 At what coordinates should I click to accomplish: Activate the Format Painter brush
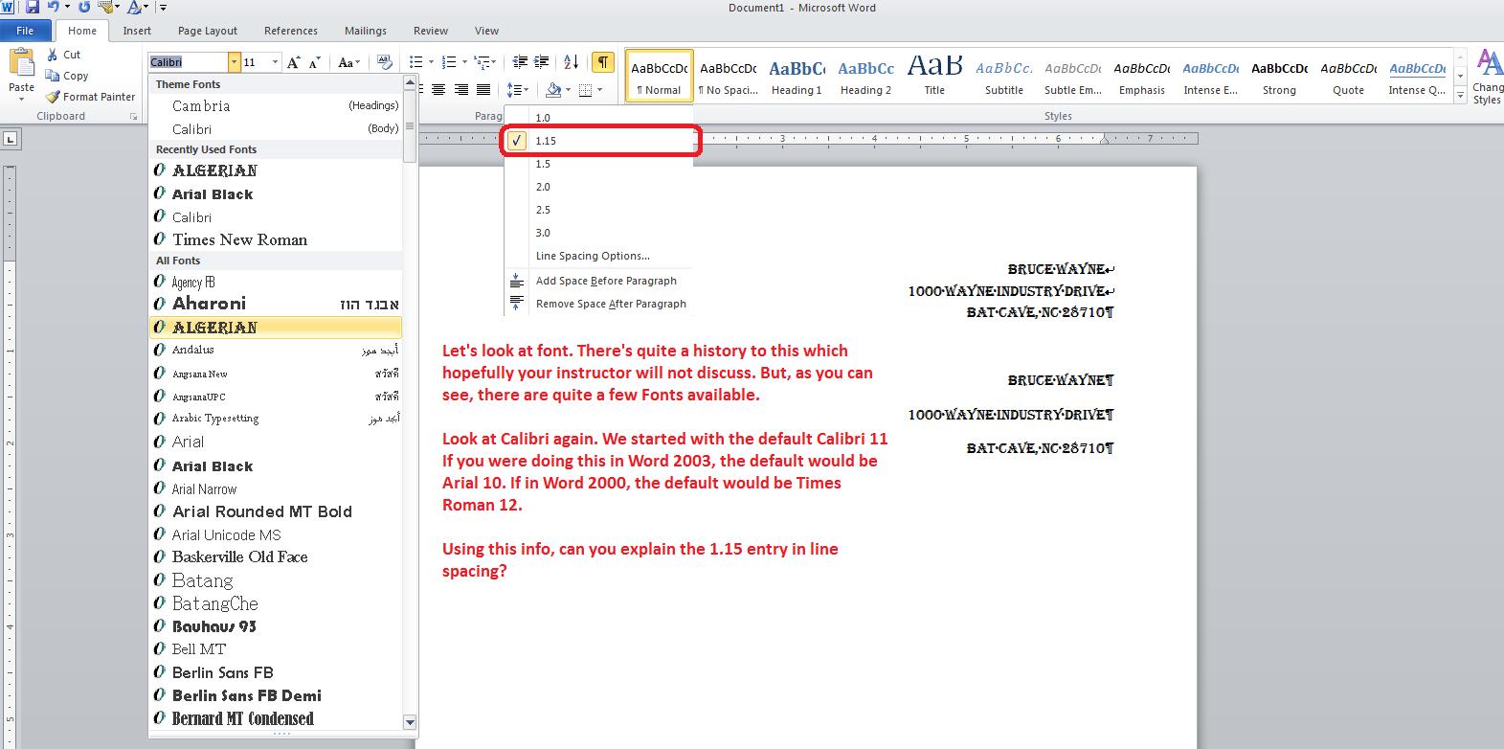pyautogui.click(x=52, y=97)
